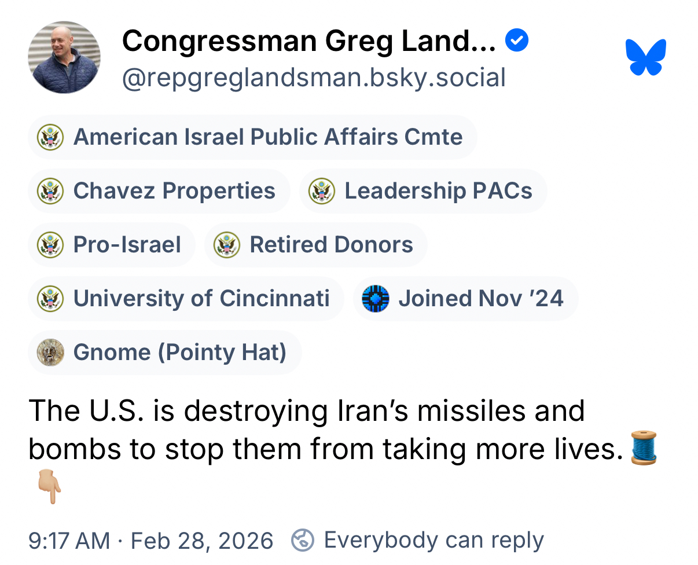
Task: Open the Chavez Properties label
Action: tap(174, 191)
